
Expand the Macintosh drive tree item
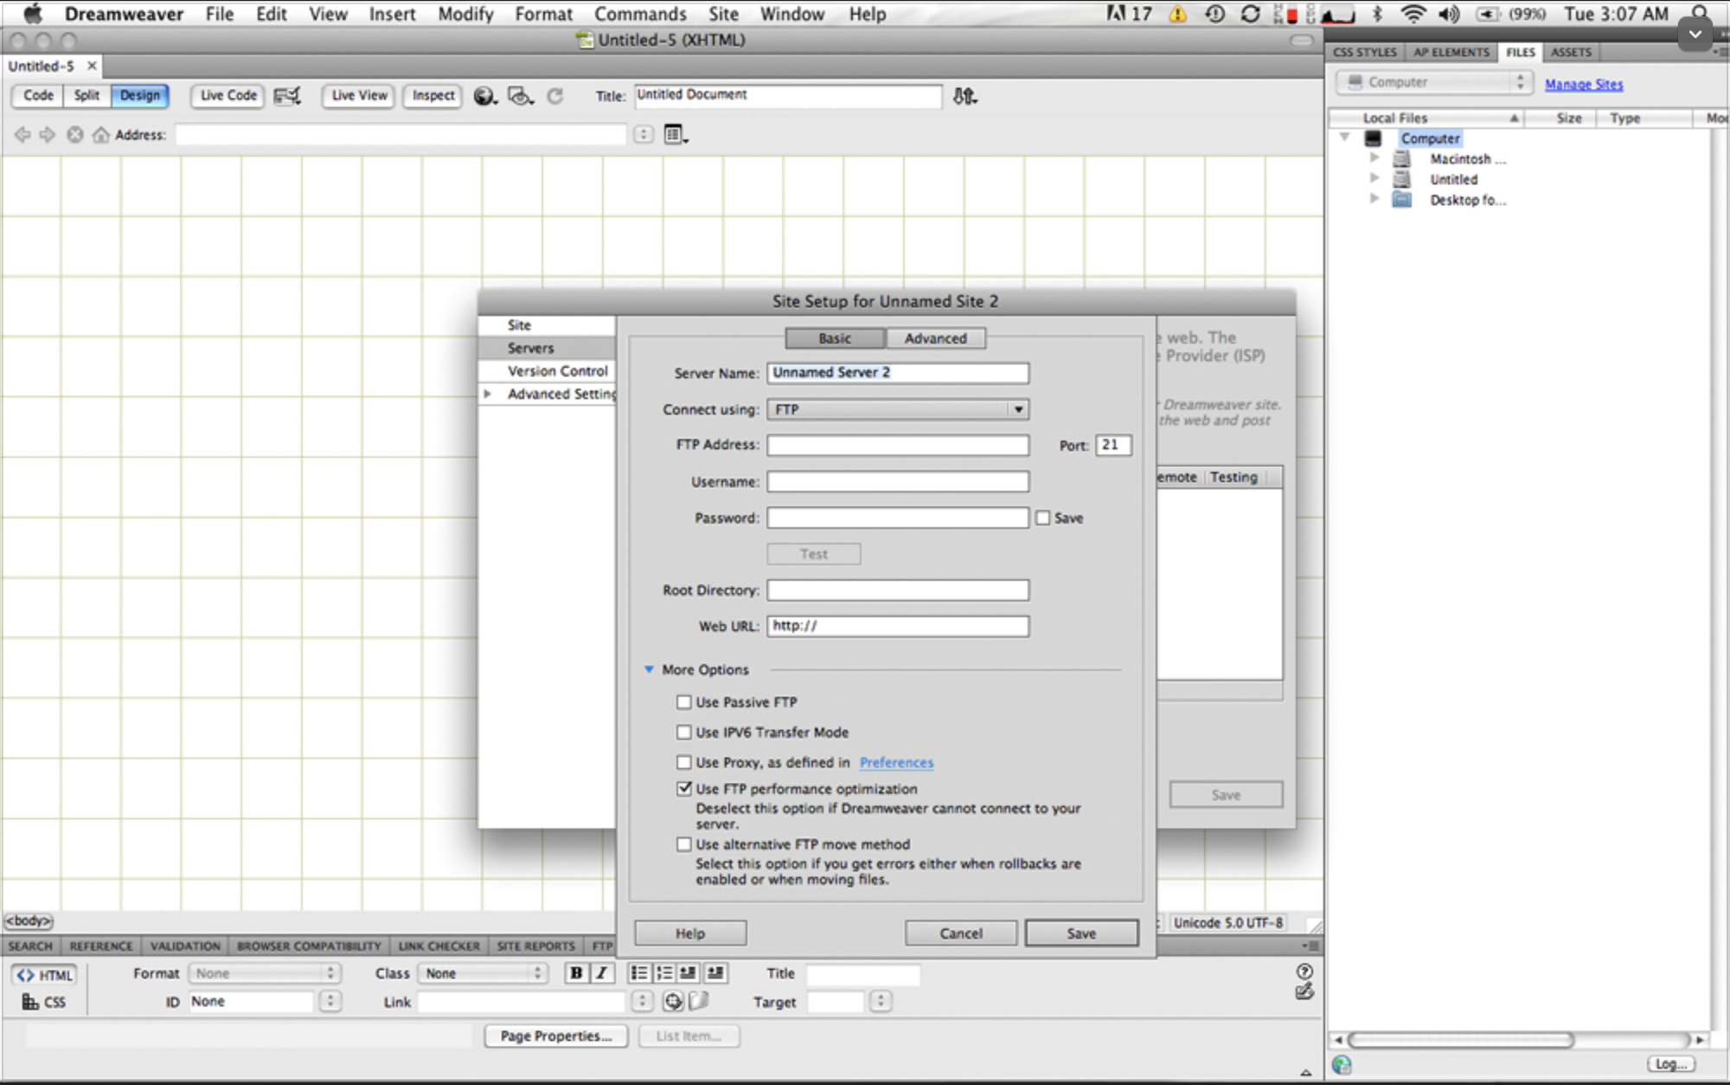(x=1374, y=158)
